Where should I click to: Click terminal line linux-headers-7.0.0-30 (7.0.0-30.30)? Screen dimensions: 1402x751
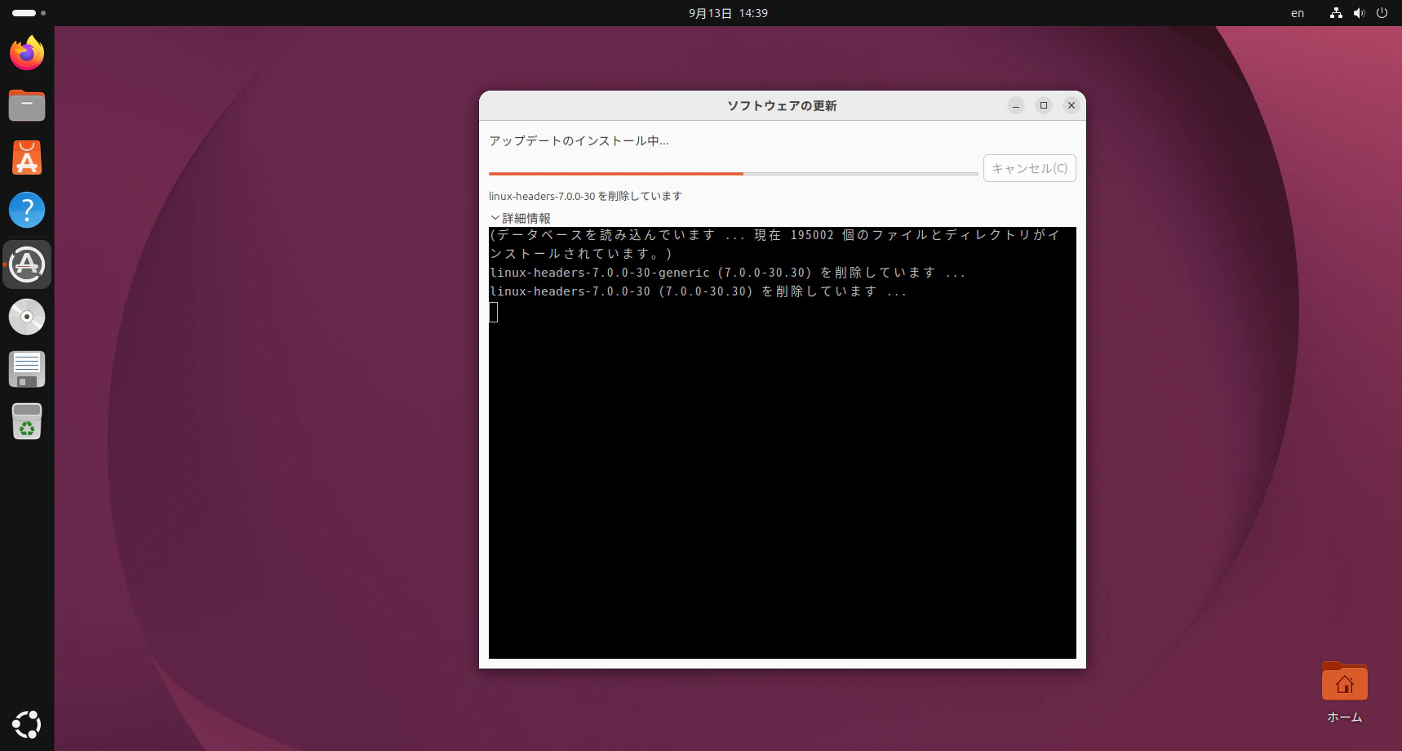click(699, 291)
